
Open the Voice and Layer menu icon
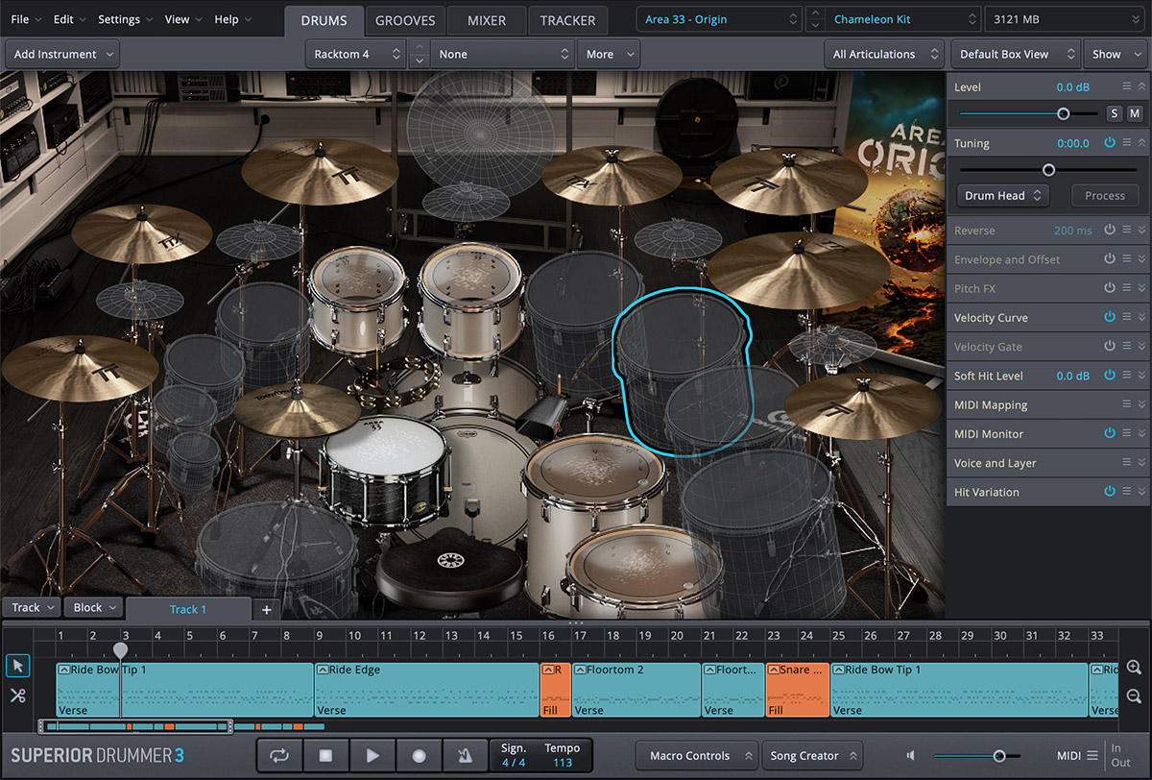pos(1127,463)
